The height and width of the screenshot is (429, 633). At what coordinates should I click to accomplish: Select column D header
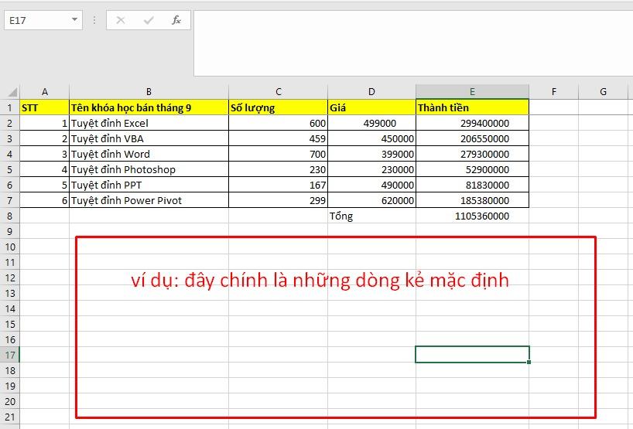[x=371, y=91]
